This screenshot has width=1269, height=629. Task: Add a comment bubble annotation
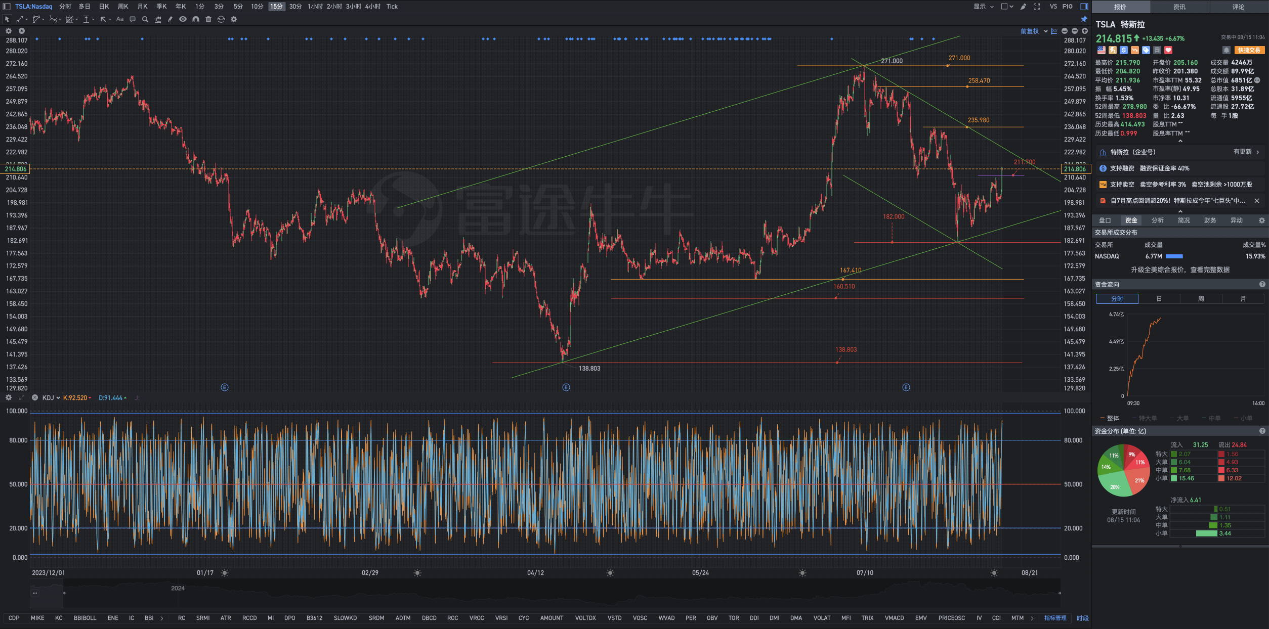point(133,19)
